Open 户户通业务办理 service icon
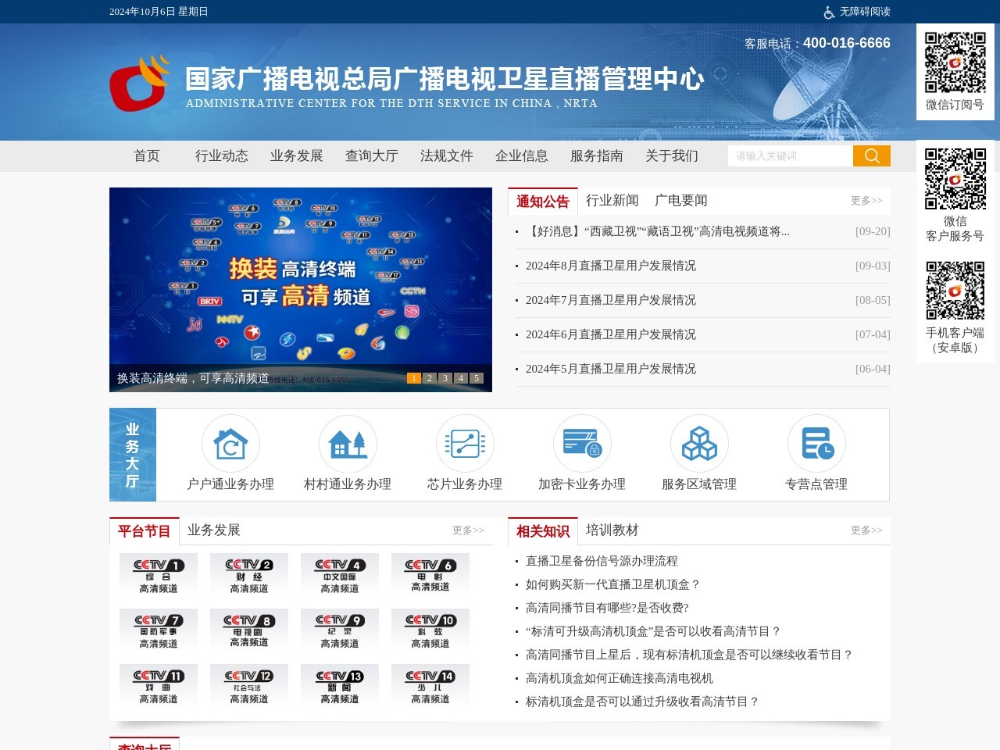This screenshot has height=750, width=1000. click(230, 443)
